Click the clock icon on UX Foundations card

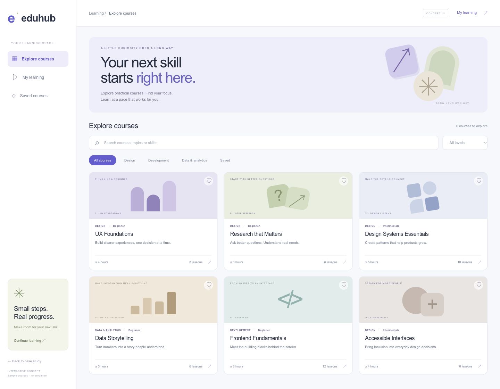click(x=96, y=263)
